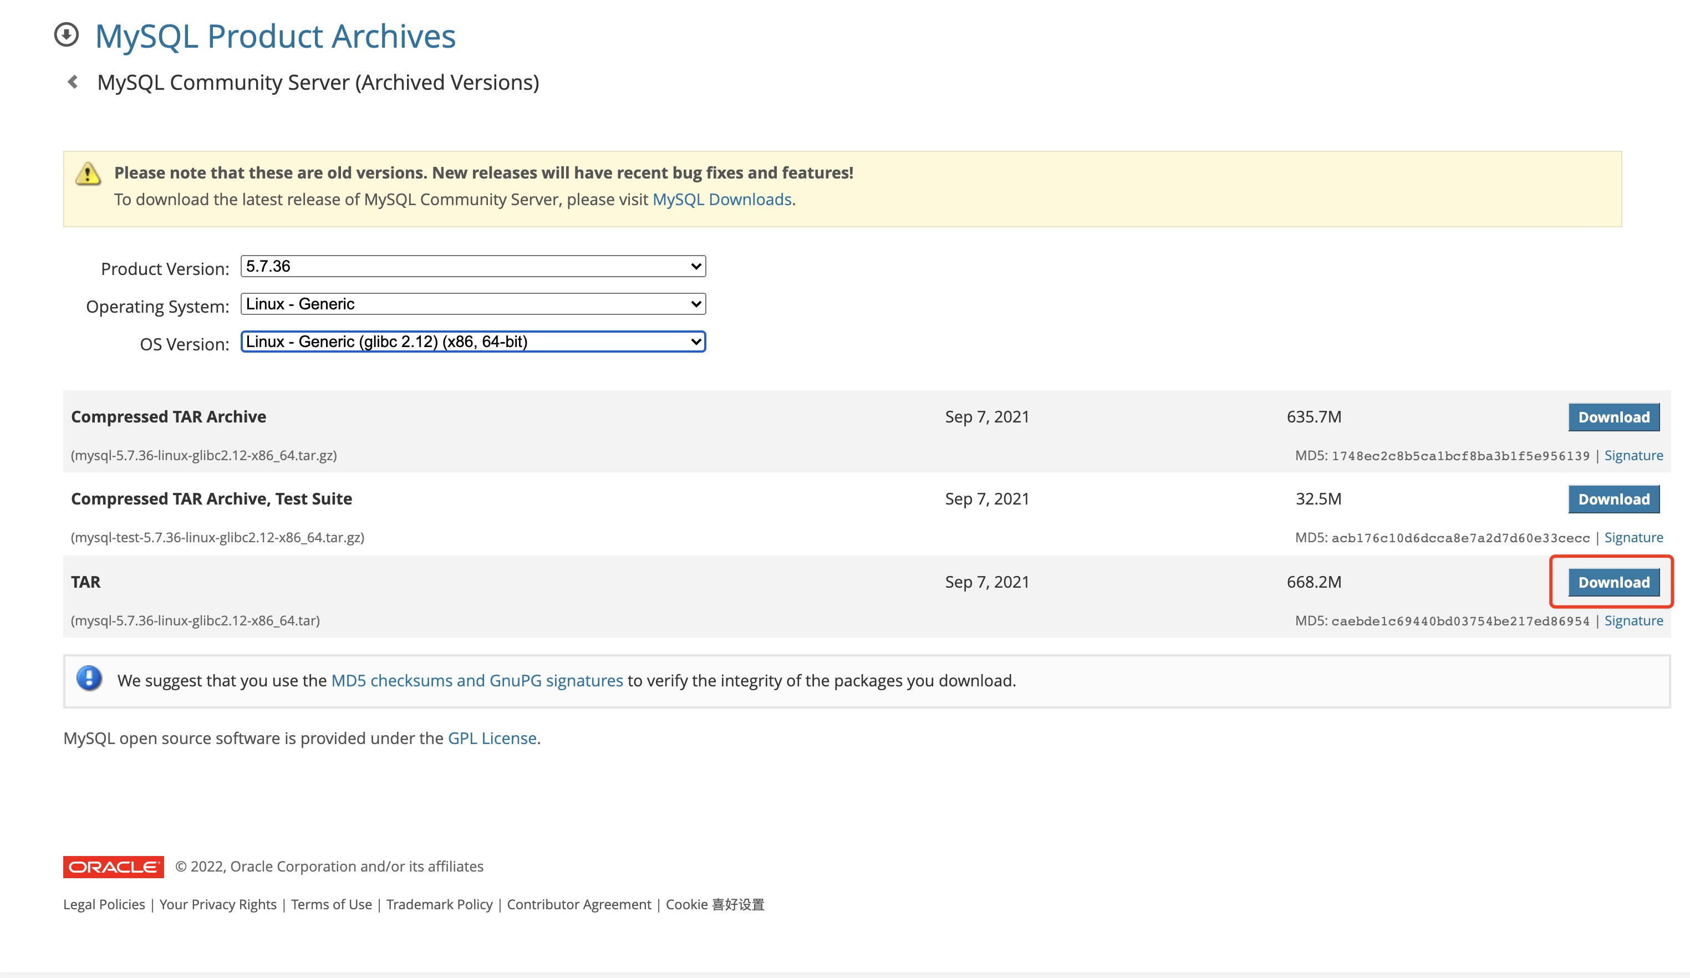Click the red Oracle logo
Image resolution: width=1690 pixels, height=978 pixels.
(113, 866)
